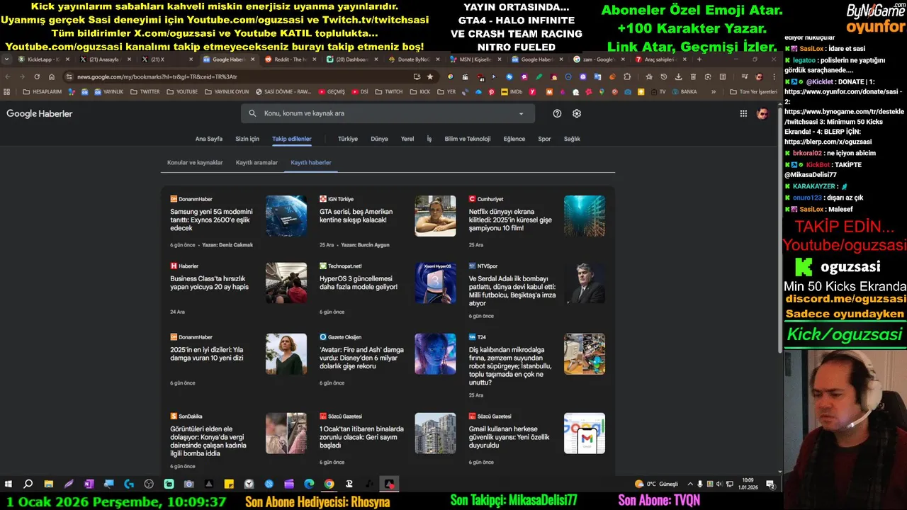Open Business Class hırsızlık article
The height and width of the screenshot is (510, 907).
(209, 283)
